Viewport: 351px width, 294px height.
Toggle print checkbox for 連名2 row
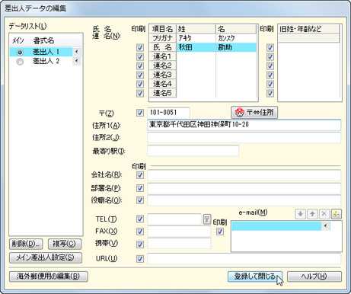(x=140, y=66)
